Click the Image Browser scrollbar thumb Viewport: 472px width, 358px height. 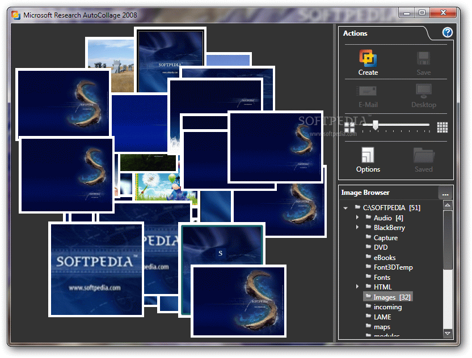click(x=448, y=240)
